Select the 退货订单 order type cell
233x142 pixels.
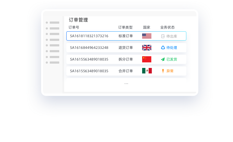click(126, 48)
